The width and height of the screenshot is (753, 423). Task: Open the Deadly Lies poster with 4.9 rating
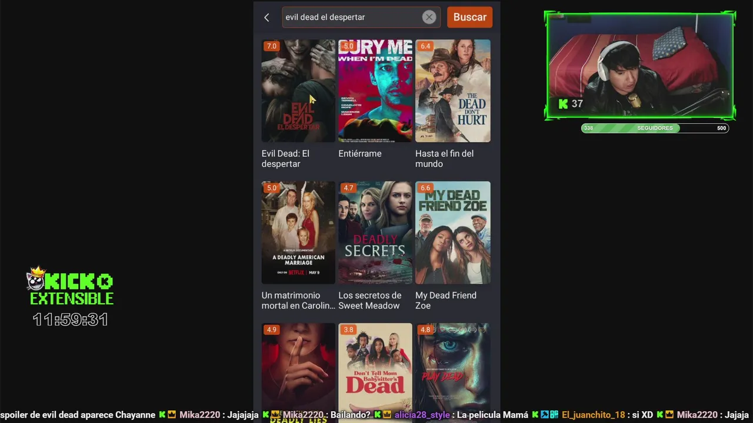(x=298, y=373)
